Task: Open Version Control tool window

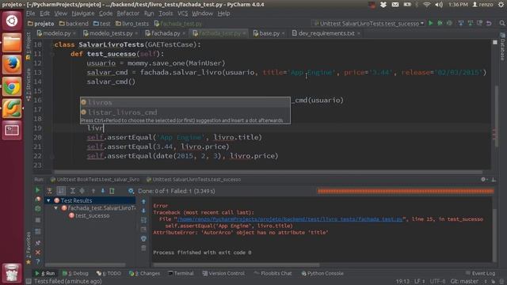Action: coord(223,273)
